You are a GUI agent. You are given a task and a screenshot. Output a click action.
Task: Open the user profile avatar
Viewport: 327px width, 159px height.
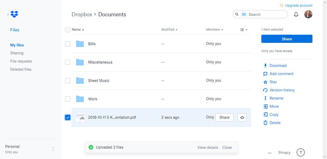(308, 14)
